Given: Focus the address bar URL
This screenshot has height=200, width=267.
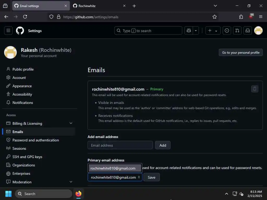Looking at the screenshot, I should pyautogui.click(x=91, y=17).
